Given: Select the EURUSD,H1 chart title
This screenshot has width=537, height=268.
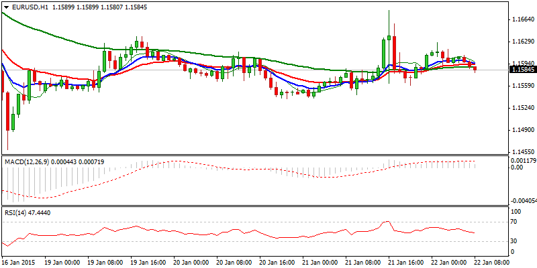Looking at the screenshot, I should 30,7.
